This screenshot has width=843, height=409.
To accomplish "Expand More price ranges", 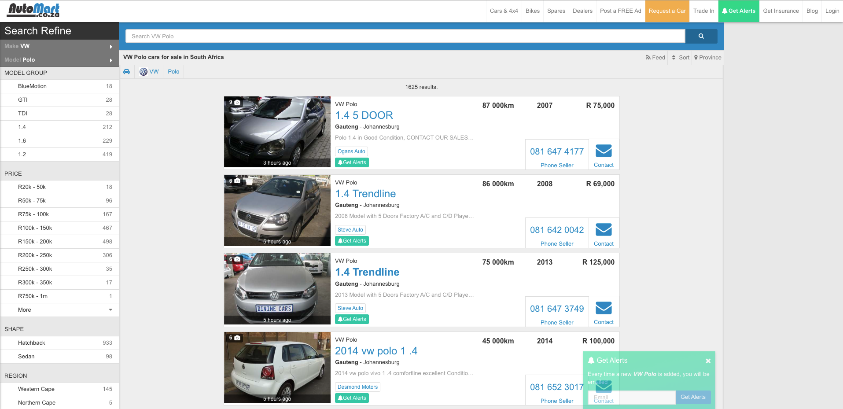I will (x=59, y=310).
